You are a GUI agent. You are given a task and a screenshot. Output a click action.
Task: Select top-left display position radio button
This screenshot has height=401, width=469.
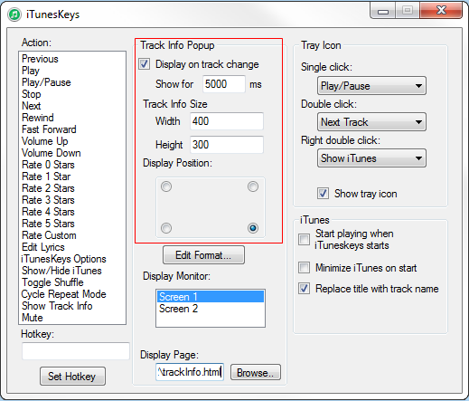point(166,186)
